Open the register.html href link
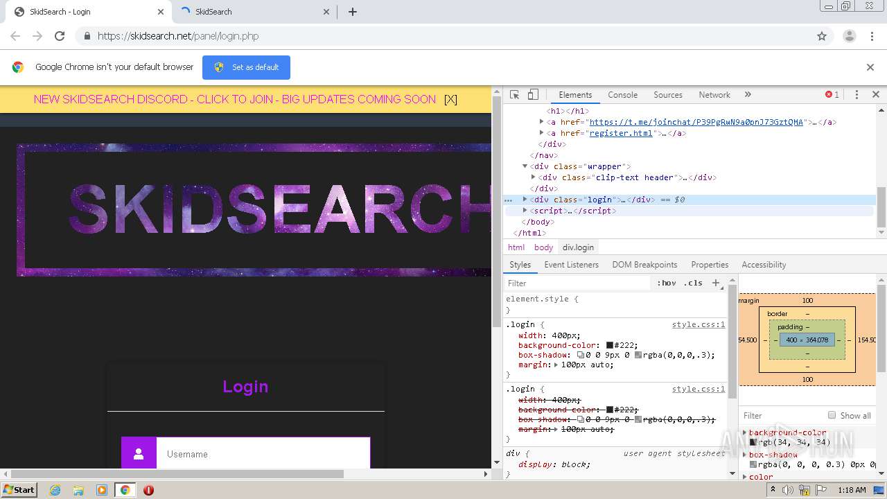 621,133
